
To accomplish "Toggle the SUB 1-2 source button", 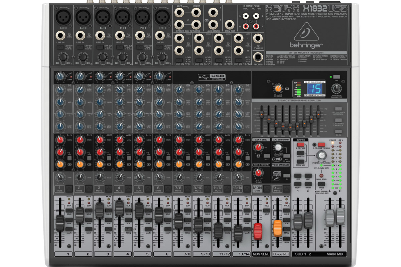I will [x=300, y=154].
